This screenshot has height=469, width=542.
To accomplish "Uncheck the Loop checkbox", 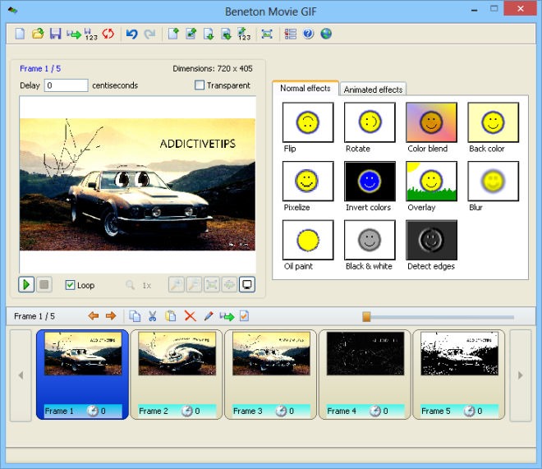I will 70,285.
